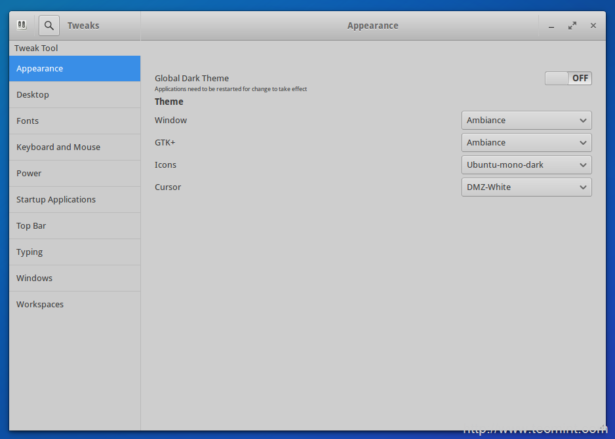Image resolution: width=615 pixels, height=439 pixels.
Task: Maximize the Tweaks window
Action: coord(572,26)
